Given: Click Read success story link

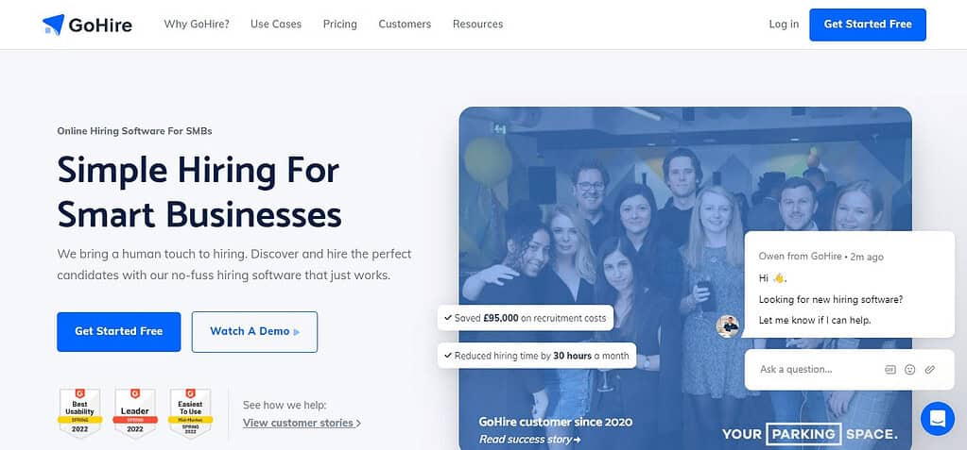Looking at the screenshot, I should (x=529, y=440).
